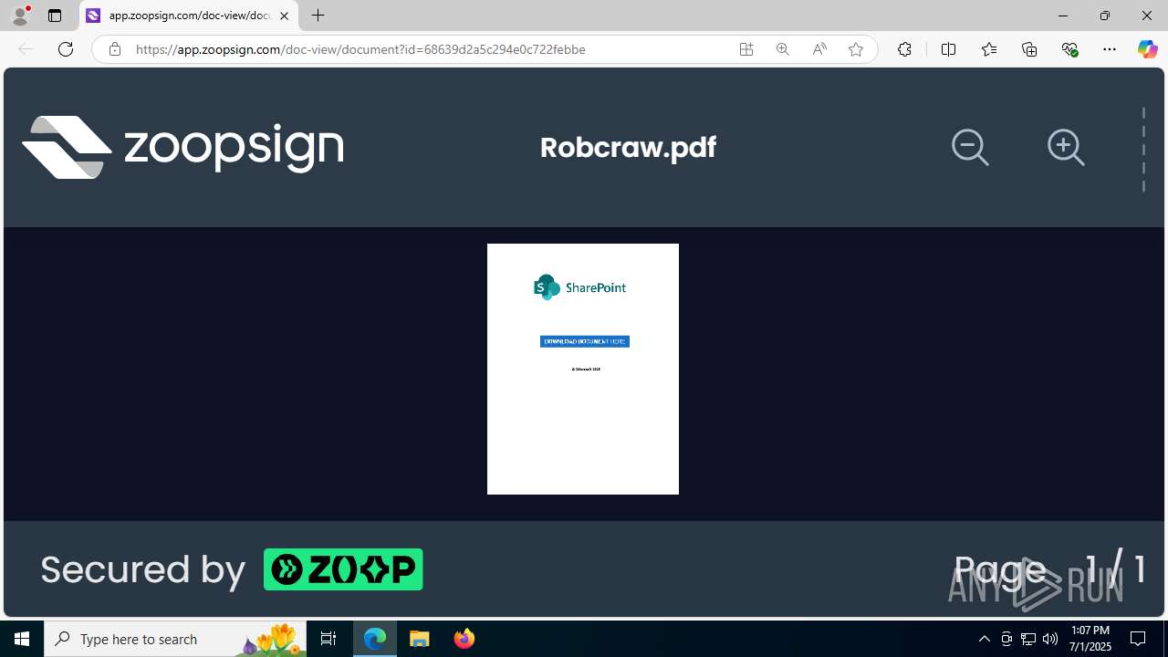Open volume control in tray

[x=1050, y=639]
